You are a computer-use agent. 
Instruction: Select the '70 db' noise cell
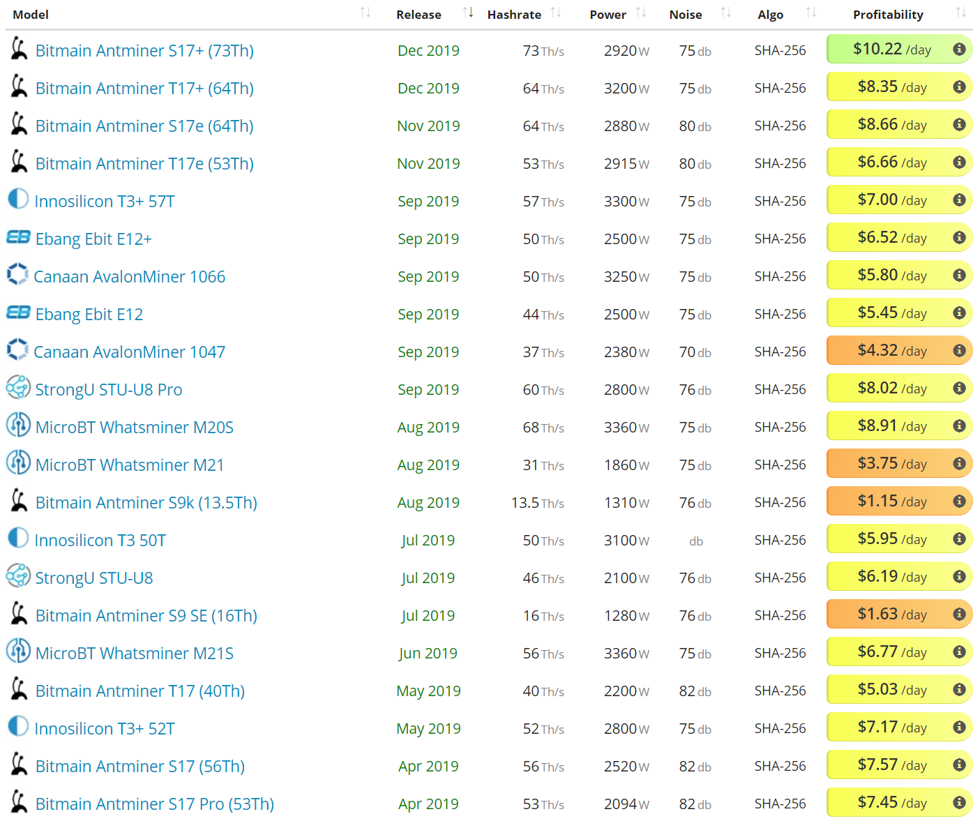point(695,352)
